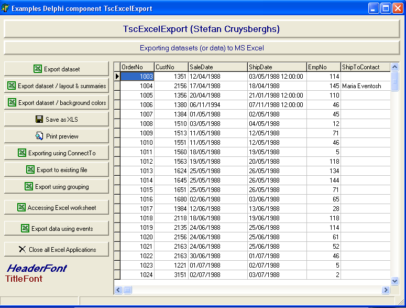Click Excel icon beside Accessing Excel worksheet

coord(21,207)
